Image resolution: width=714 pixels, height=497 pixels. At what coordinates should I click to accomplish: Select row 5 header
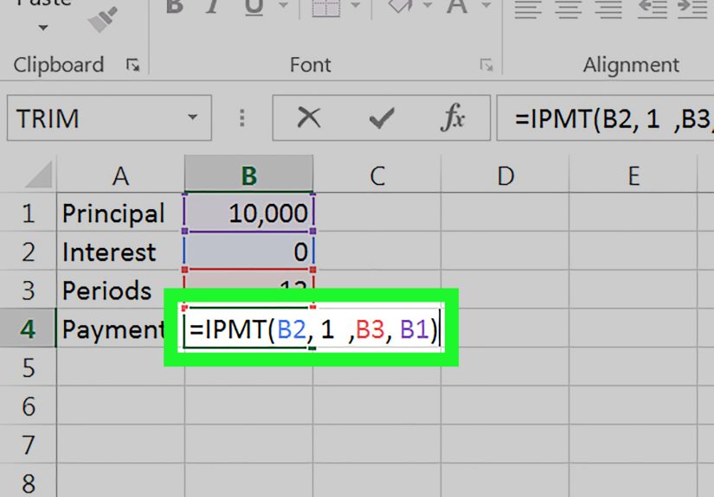coord(29,367)
